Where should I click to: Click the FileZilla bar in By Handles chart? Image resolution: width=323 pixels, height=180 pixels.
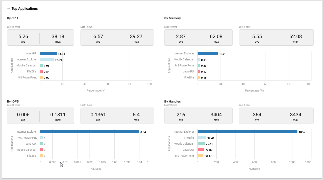[x=202, y=138]
